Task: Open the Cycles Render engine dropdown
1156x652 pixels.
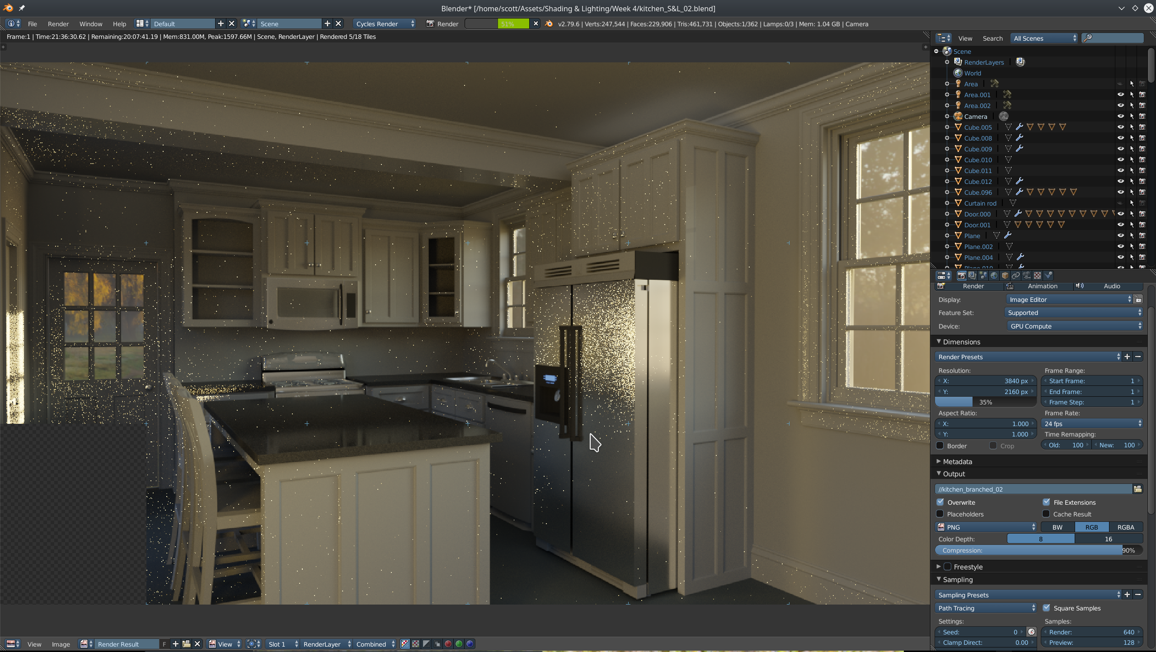Action: click(385, 23)
